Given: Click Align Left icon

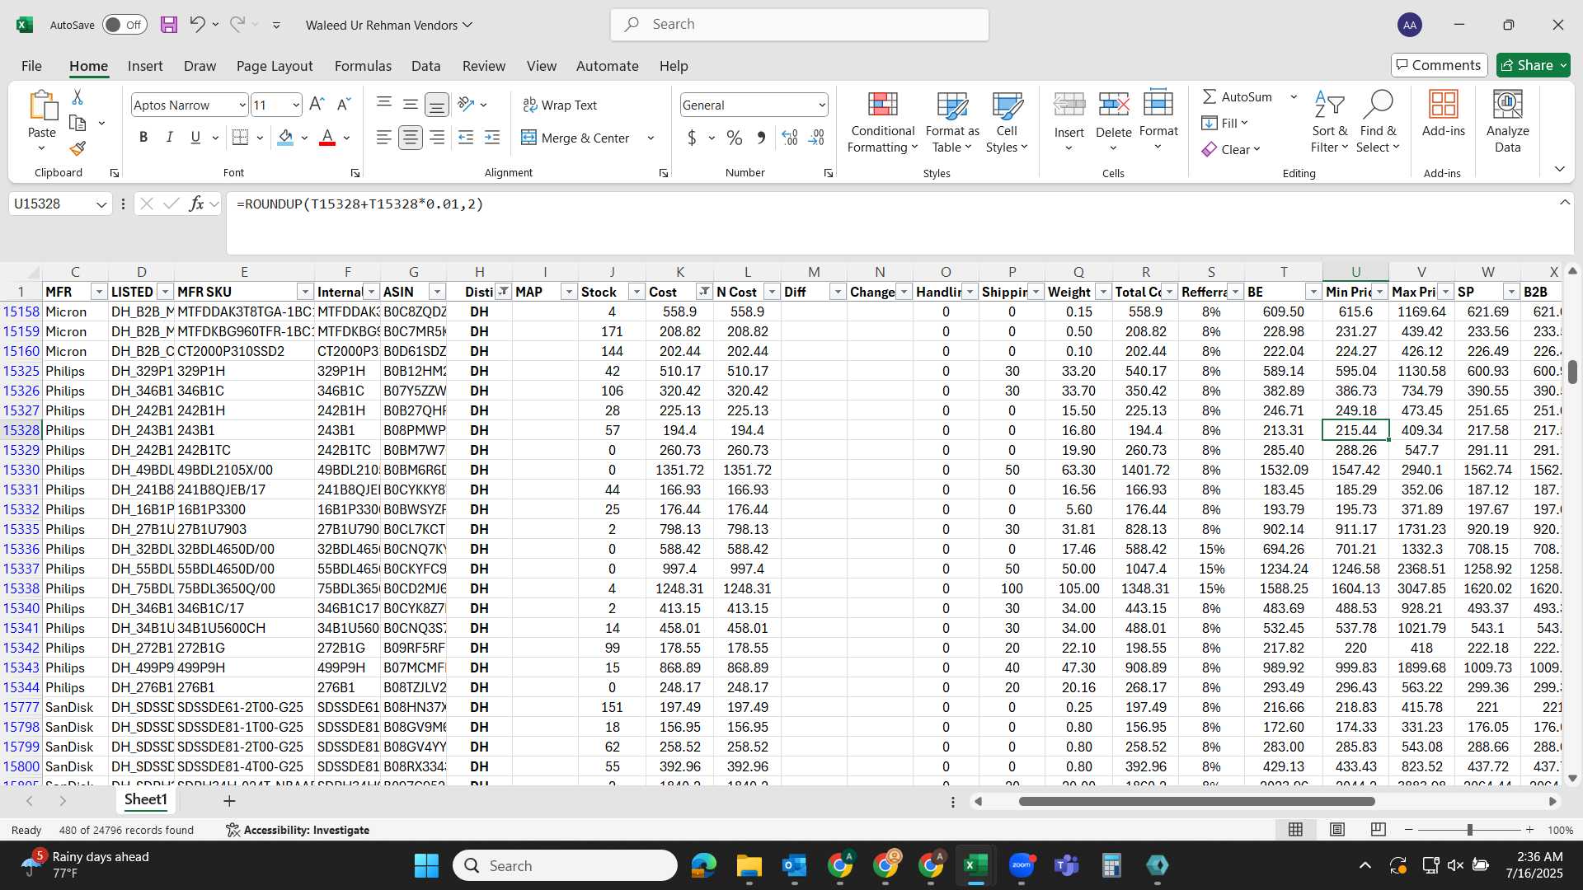Looking at the screenshot, I should [x=383, y=138].
